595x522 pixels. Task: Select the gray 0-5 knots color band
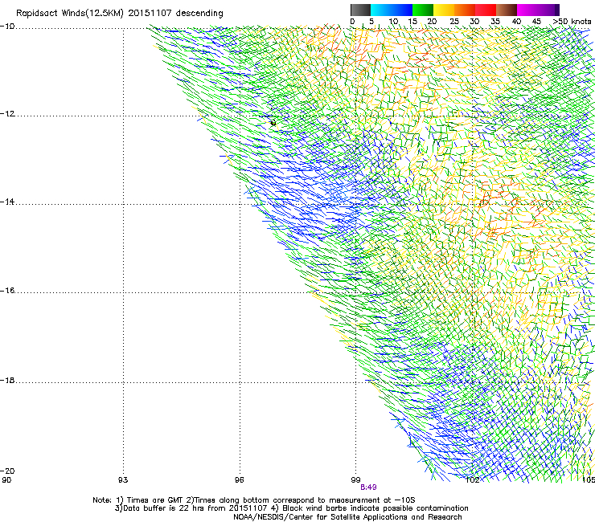(x=360, y=10)
